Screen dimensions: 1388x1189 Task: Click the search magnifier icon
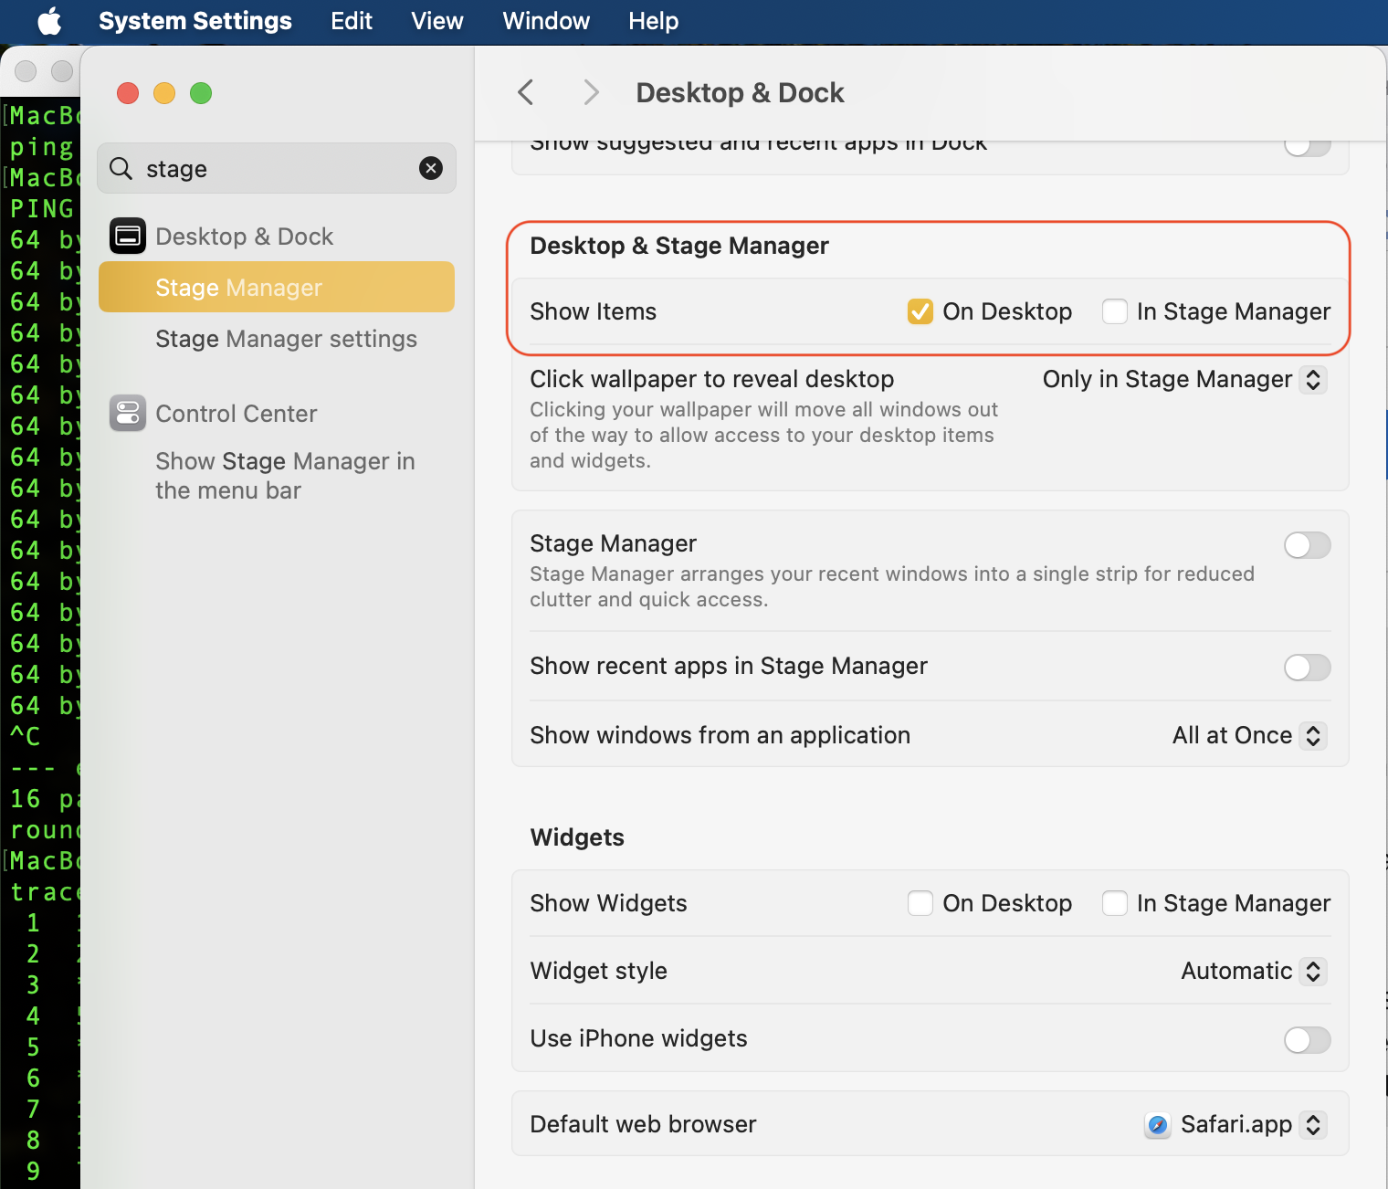[x=121, y=168]
